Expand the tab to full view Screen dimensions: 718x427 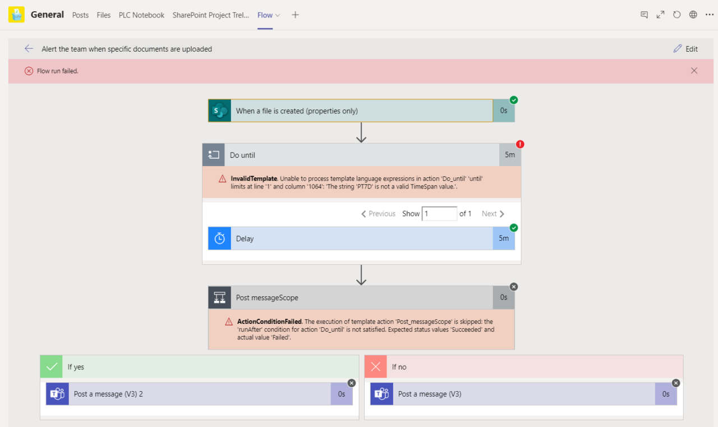660,15
